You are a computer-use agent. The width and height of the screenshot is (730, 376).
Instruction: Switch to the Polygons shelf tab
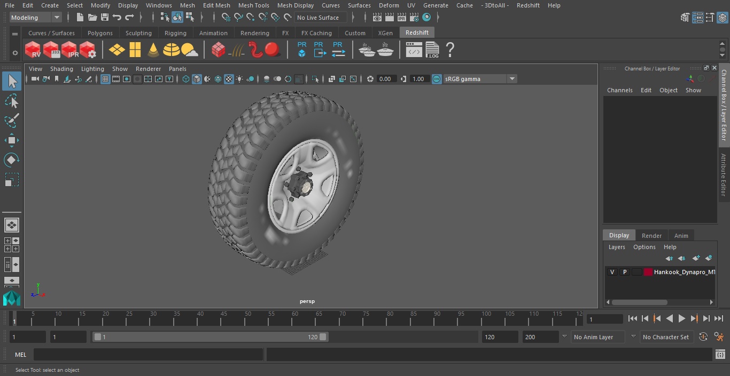[100, 33]
